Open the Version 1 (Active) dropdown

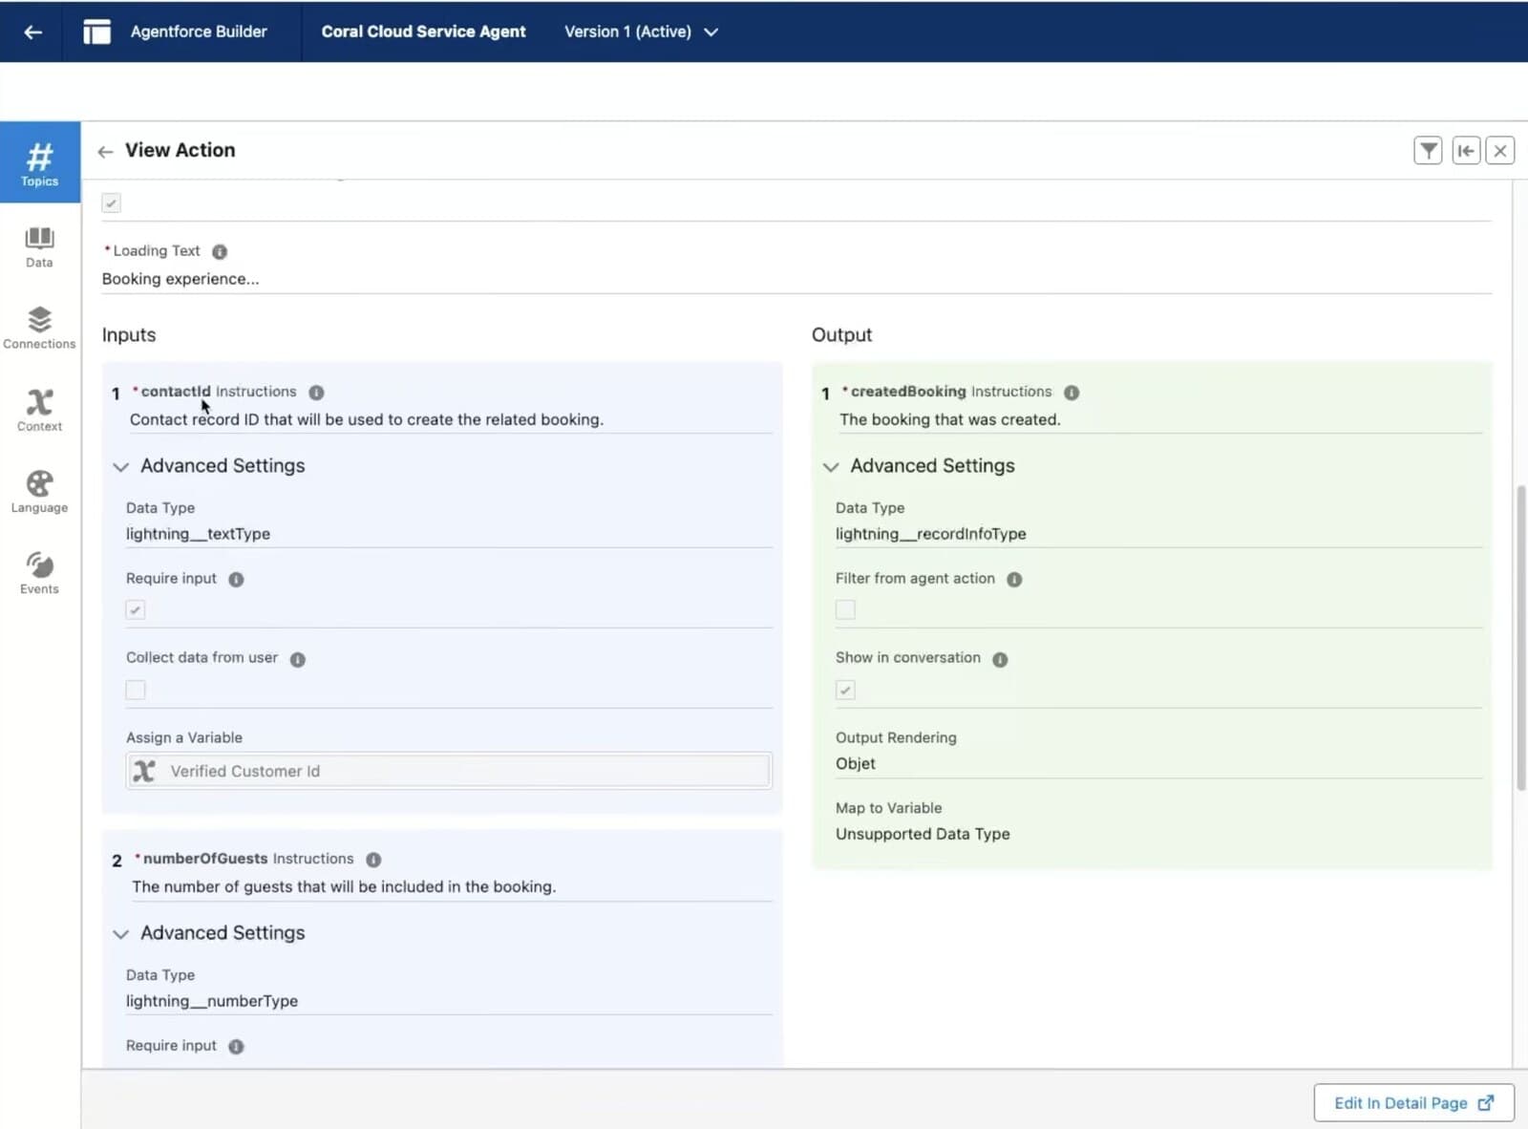click(641, 32)
